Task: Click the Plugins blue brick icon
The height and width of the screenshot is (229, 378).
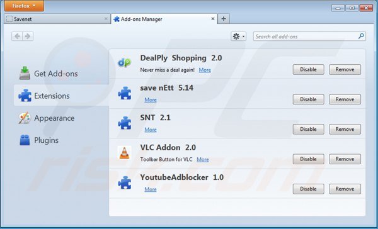Action: tap(25, 140)
